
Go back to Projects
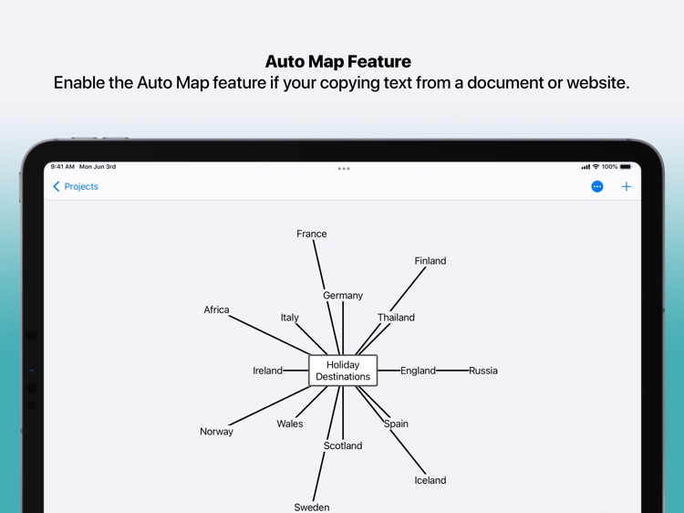pos(76,186)
